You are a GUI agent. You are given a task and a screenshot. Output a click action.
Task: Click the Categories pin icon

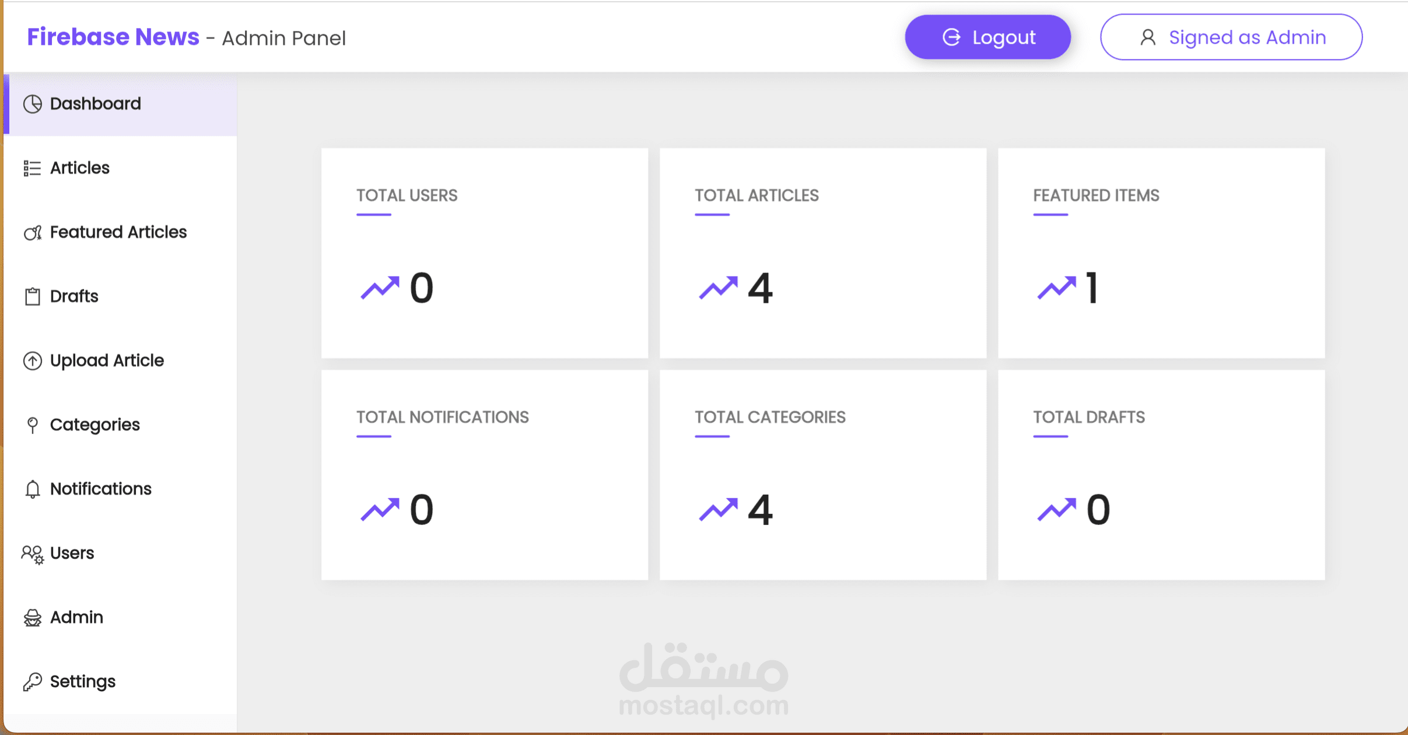coord(33,425)
